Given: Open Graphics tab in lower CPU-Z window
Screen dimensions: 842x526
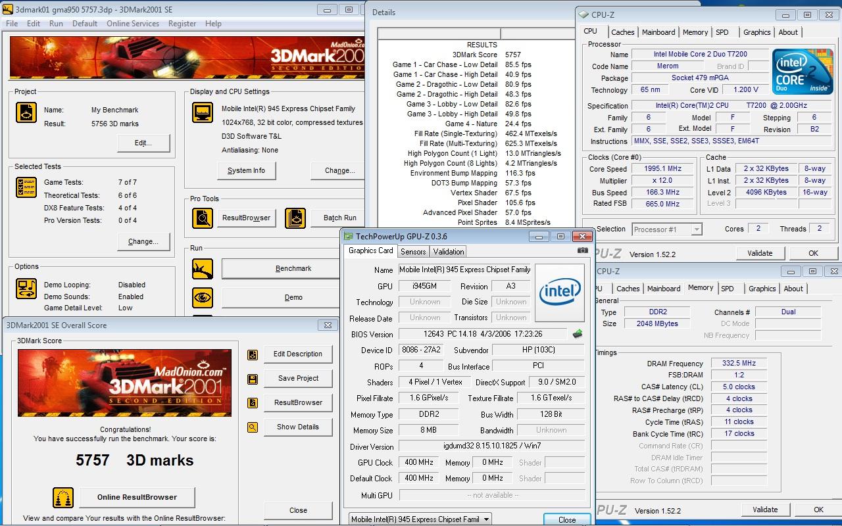Looking at the screenshot, I should click(x=762, y=289).
